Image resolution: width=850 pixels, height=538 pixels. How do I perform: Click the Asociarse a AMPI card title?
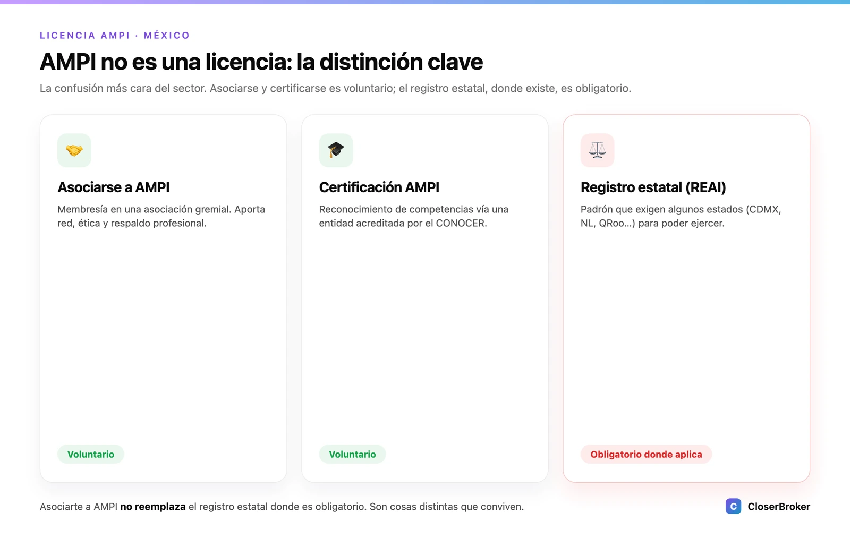(x=114, y=187)
